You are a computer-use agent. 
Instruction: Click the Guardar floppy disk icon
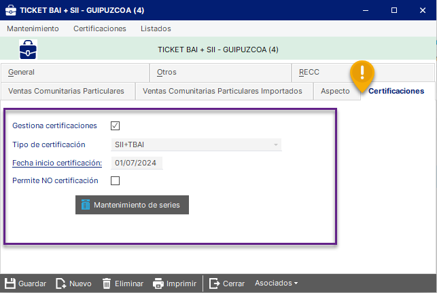pos(10,284)
